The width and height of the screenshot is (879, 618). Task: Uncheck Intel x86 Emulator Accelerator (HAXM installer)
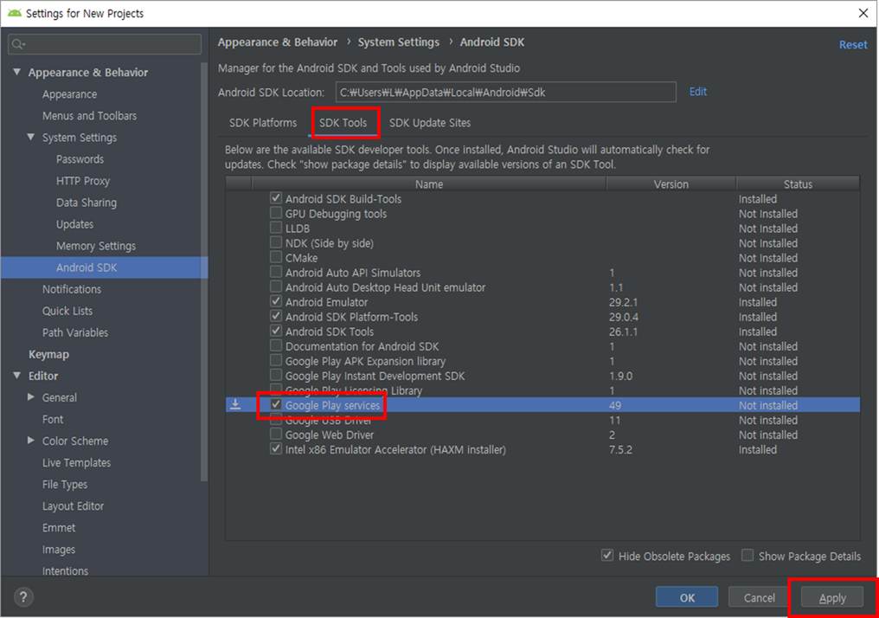(x=276, y=448)
